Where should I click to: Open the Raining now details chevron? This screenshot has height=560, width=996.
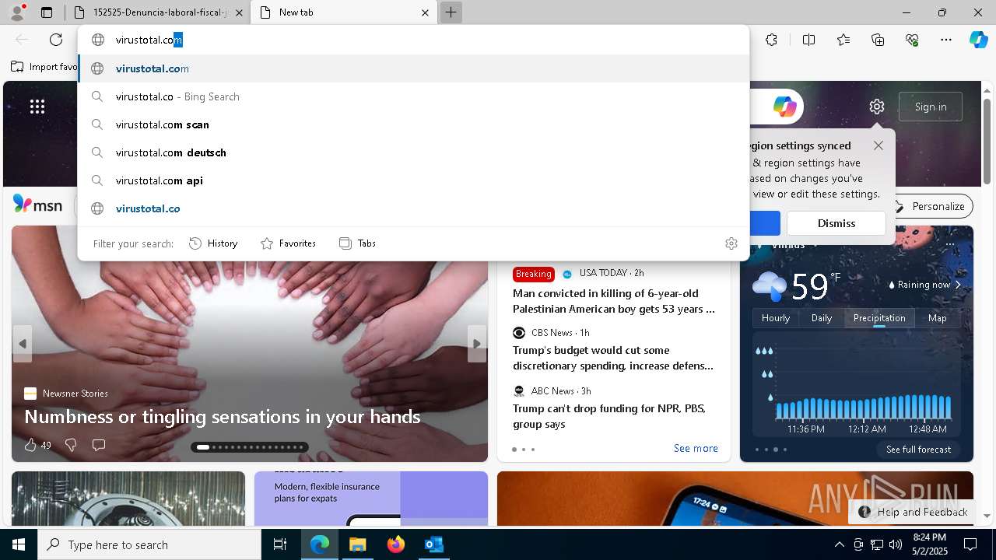click(x=958, y=285)
